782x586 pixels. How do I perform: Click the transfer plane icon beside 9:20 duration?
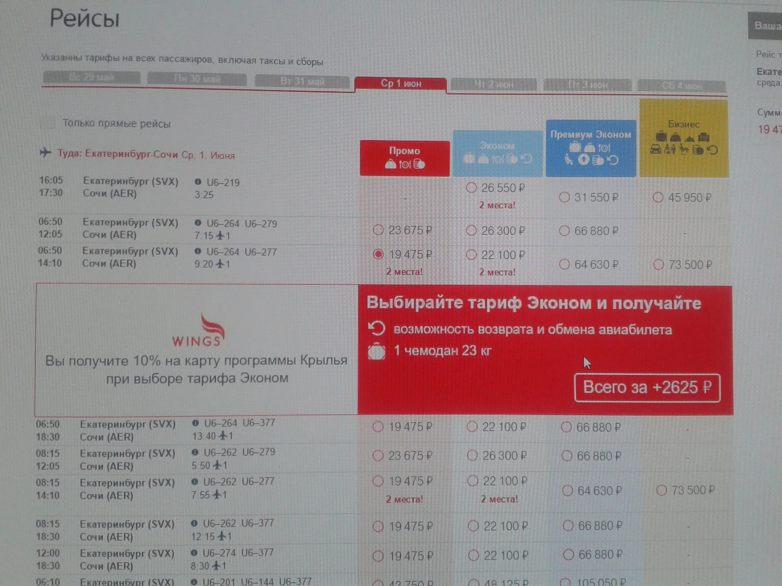click(x=220, y=264)
